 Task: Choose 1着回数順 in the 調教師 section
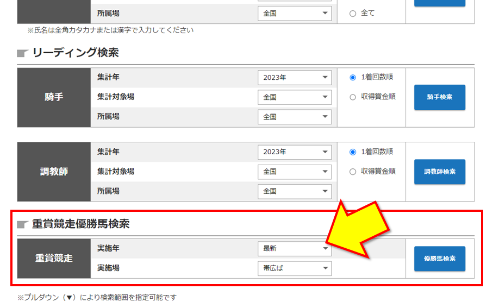coord(353,152)
